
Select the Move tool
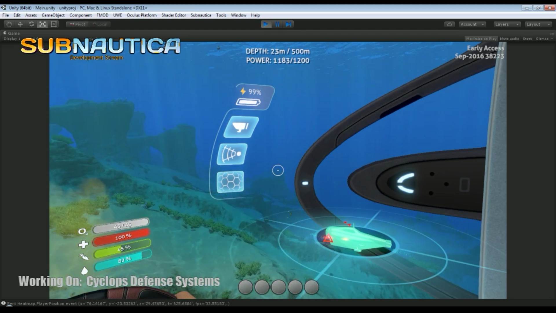(x=20, y=24)
